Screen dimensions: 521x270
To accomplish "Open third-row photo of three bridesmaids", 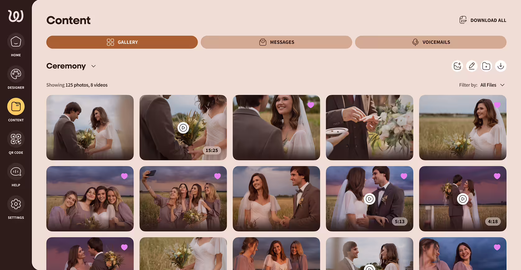I will tap(276, 254).
